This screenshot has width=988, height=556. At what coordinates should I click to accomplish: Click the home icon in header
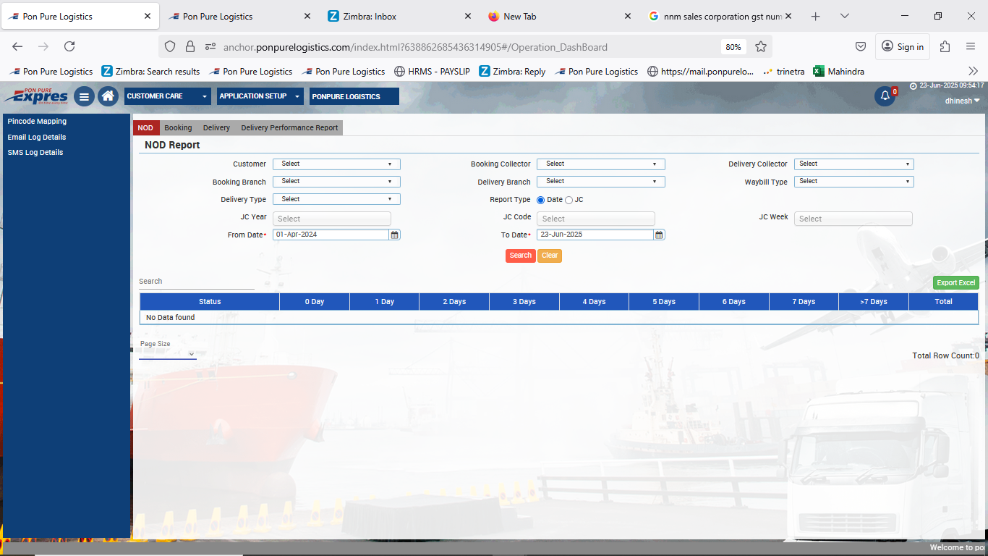[108, 96]
